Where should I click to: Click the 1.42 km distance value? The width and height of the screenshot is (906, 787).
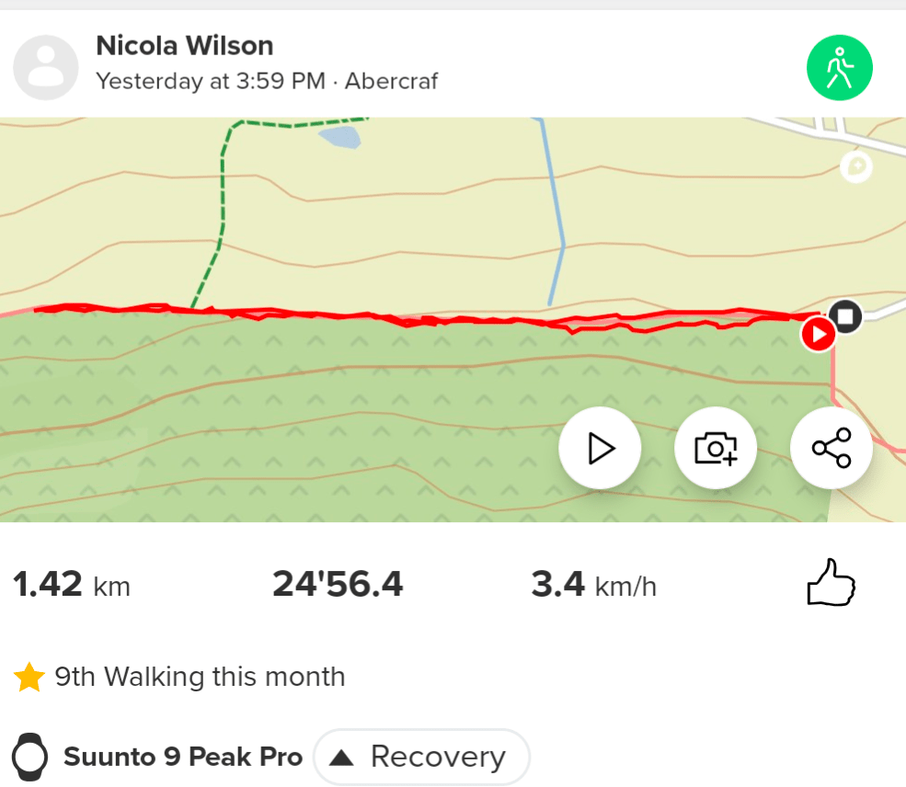[72, 584]
